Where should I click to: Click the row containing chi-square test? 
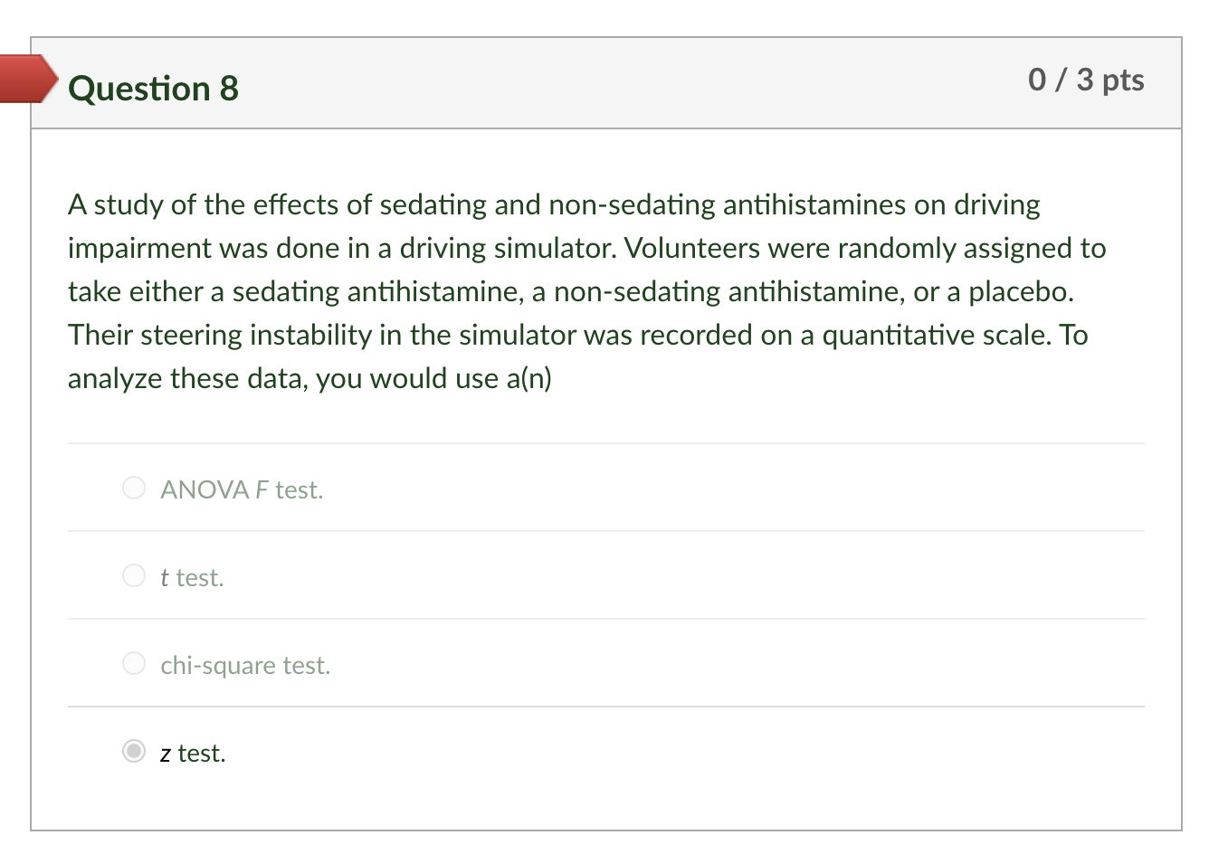tap(604, 663)
